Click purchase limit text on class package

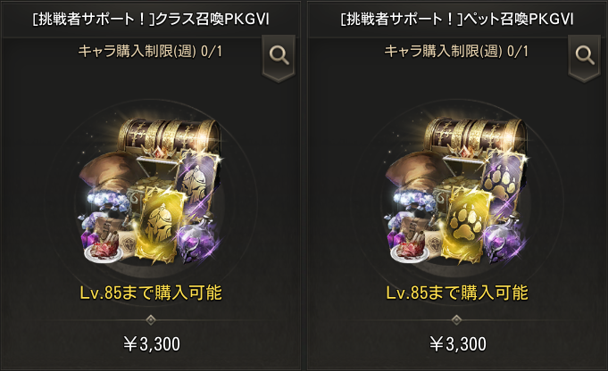150,51
